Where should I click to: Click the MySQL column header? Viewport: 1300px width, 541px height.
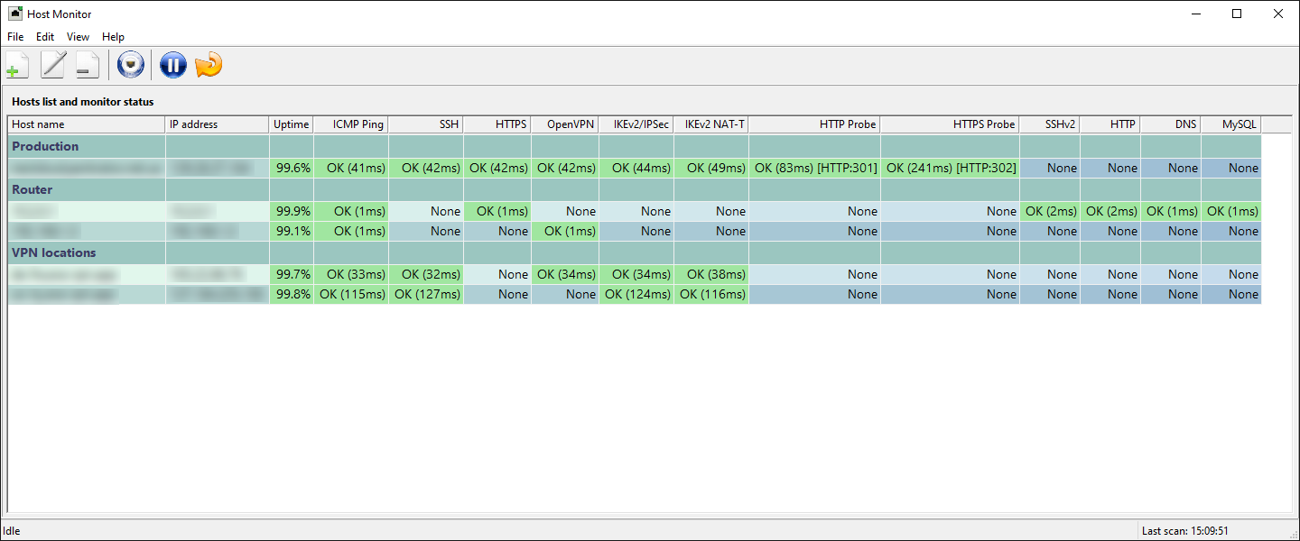tap(1231, 124)
